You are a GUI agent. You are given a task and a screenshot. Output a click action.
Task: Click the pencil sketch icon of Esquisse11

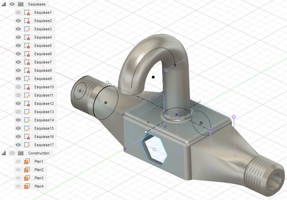coord(27,95)
